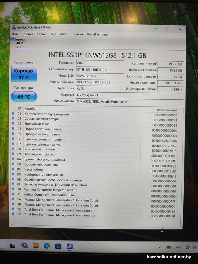Click status icon for attribute 0C Часы работы

pos(13,169)
